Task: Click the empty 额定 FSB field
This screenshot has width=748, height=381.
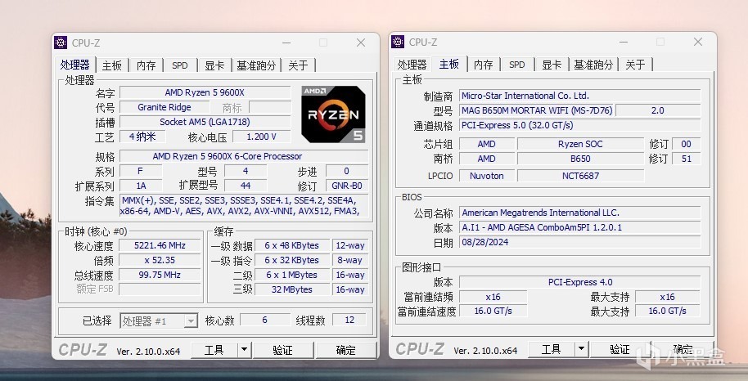Action: point(160,289)
